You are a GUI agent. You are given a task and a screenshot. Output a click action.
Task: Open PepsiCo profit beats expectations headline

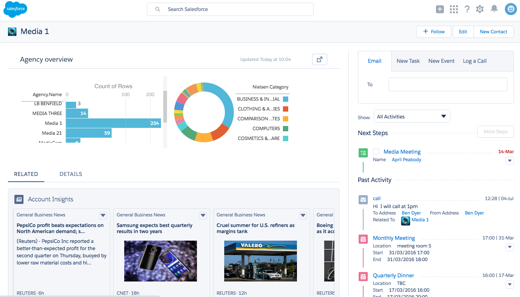(60, 228)
